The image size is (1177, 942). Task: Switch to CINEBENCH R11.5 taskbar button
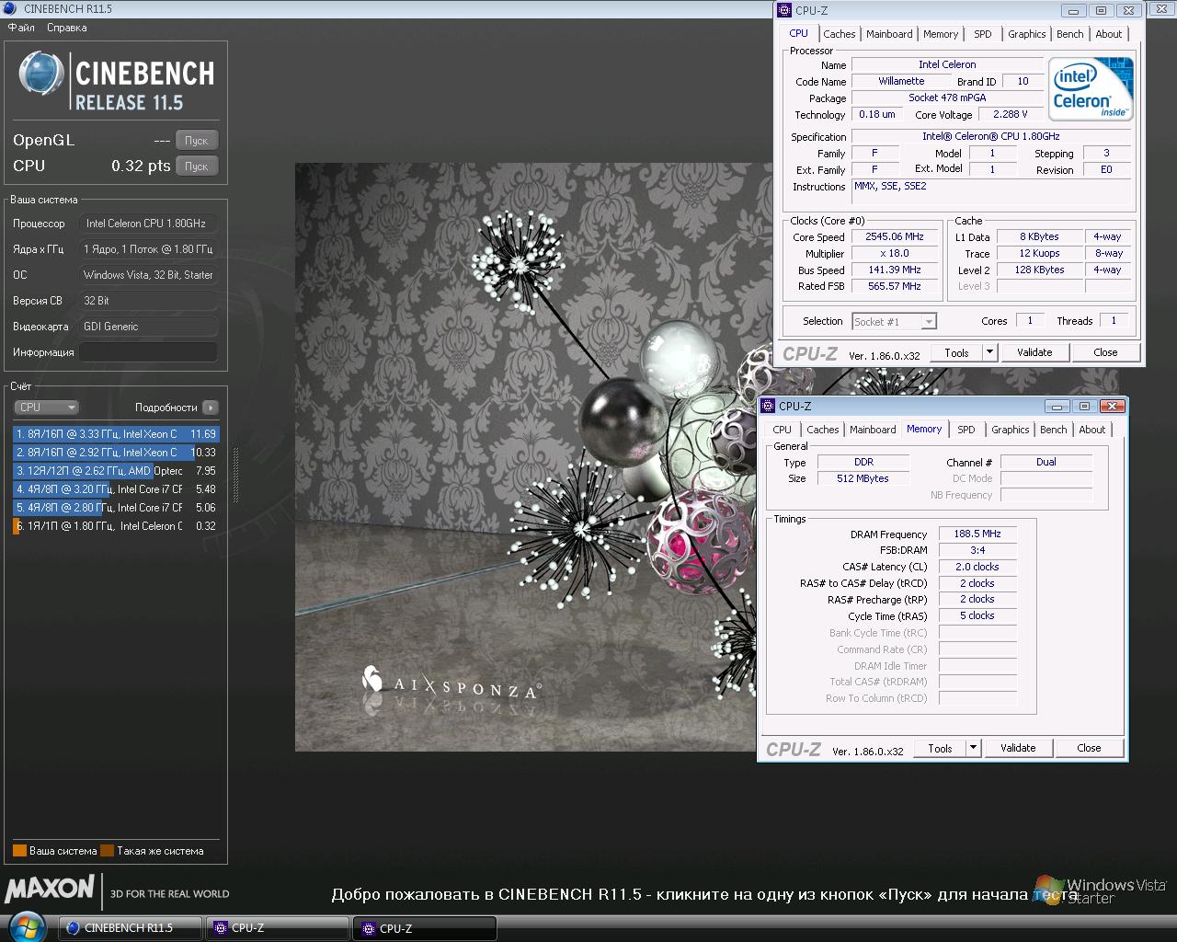[131, 928]
